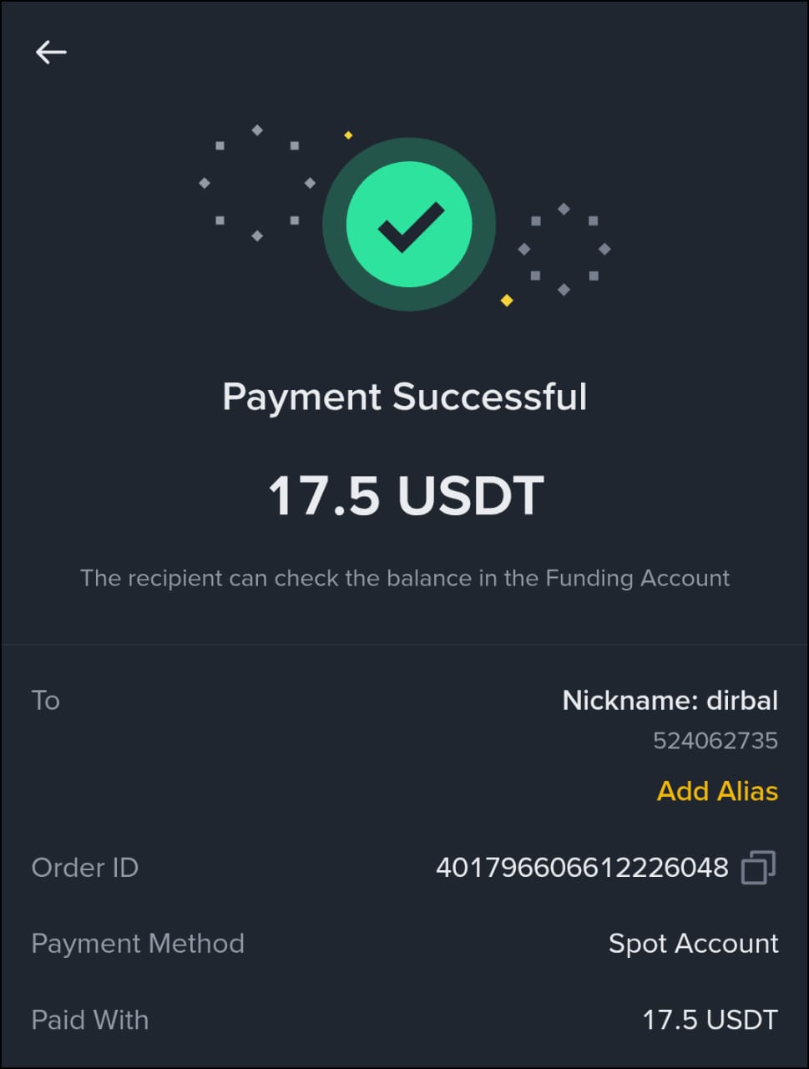Click the Funding Account recipient note

(x=405, y=578)
